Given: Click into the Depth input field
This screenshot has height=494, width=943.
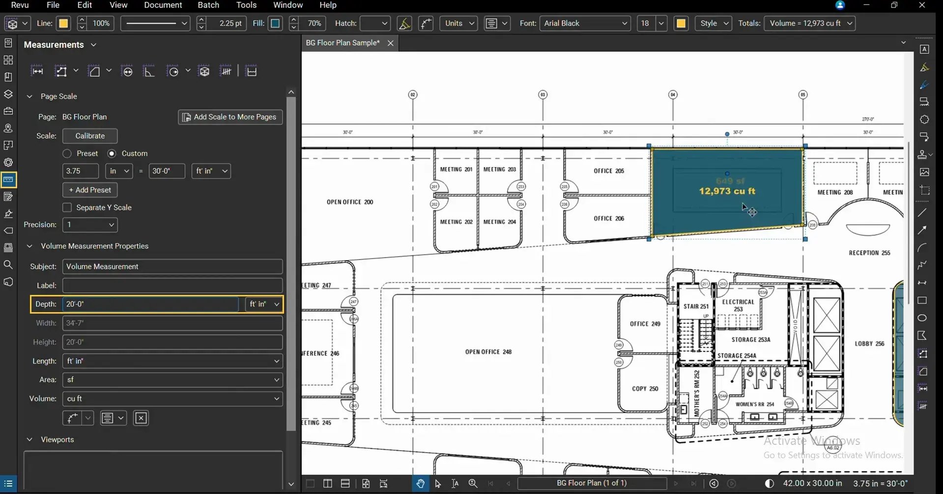Looking at the screenshot, I should point(150,304).
